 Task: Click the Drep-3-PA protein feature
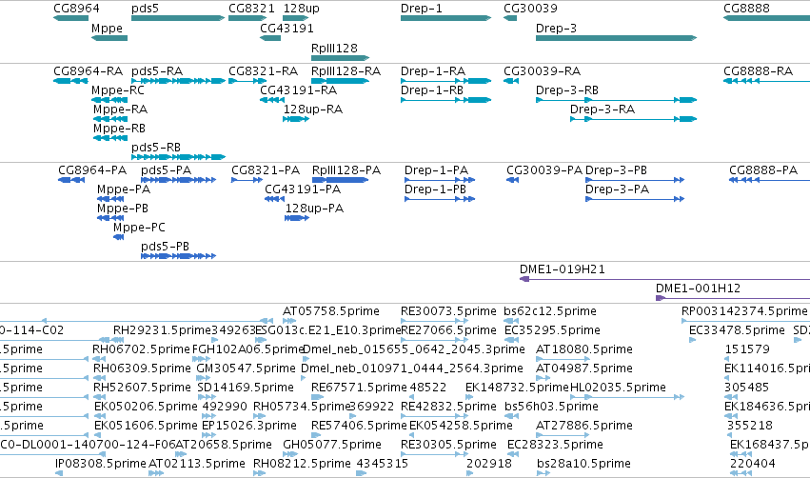[635, 199]
